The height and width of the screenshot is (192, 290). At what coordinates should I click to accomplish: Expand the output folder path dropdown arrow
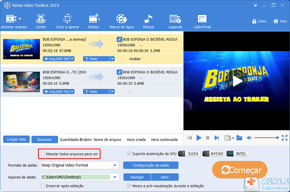[x=115, y=177]
